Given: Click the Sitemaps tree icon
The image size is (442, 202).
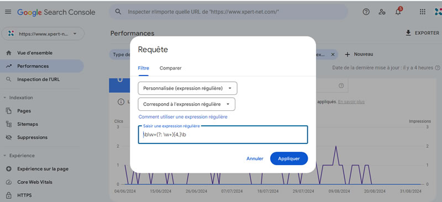Looking at the screenshot, I should click(9, 124).
